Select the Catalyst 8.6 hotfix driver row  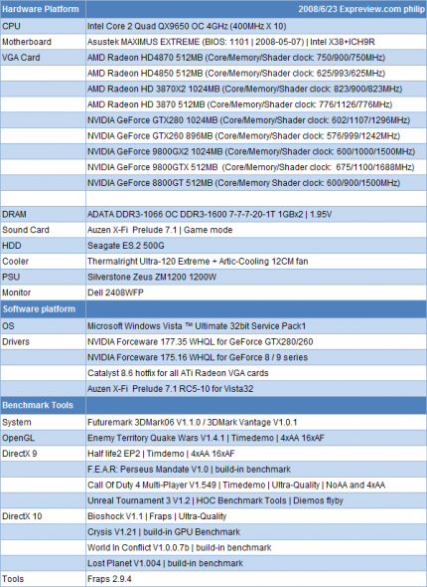(x=256, y=373)
